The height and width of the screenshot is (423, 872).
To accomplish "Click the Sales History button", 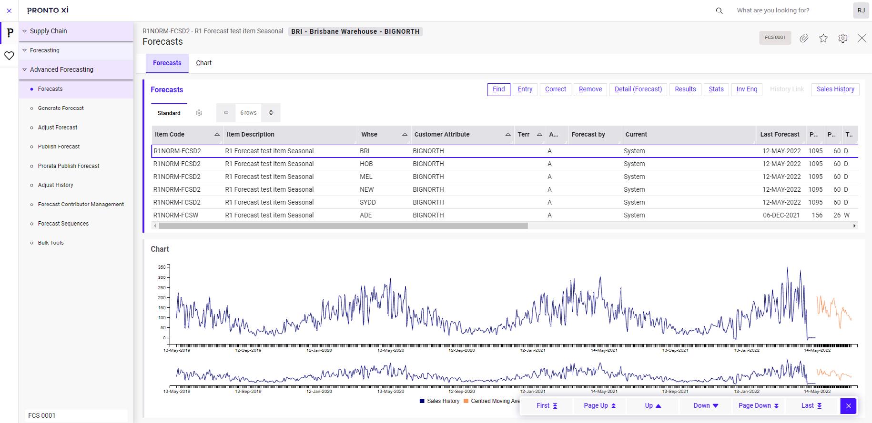I will 835,89.
